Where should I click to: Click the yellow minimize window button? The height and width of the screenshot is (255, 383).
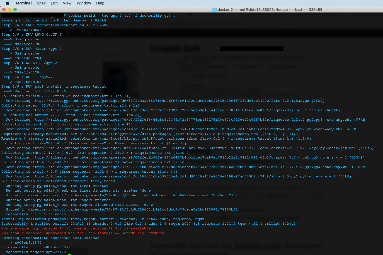9,9
